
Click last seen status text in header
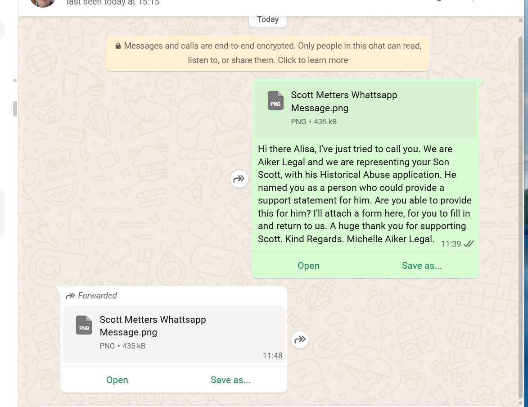point(113,3)
